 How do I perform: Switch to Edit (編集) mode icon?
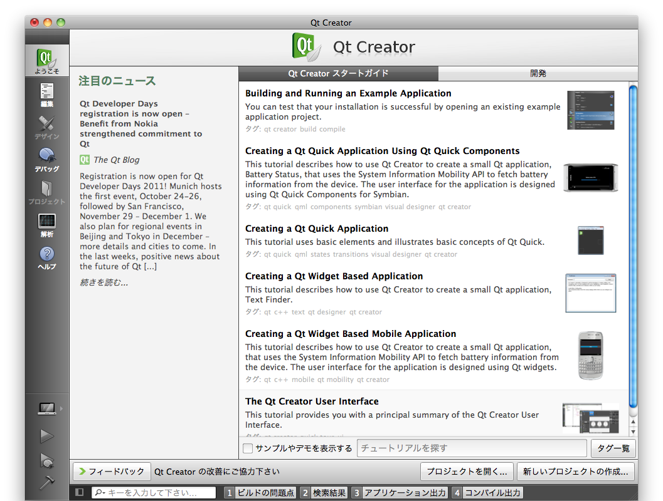click(47, 95)
